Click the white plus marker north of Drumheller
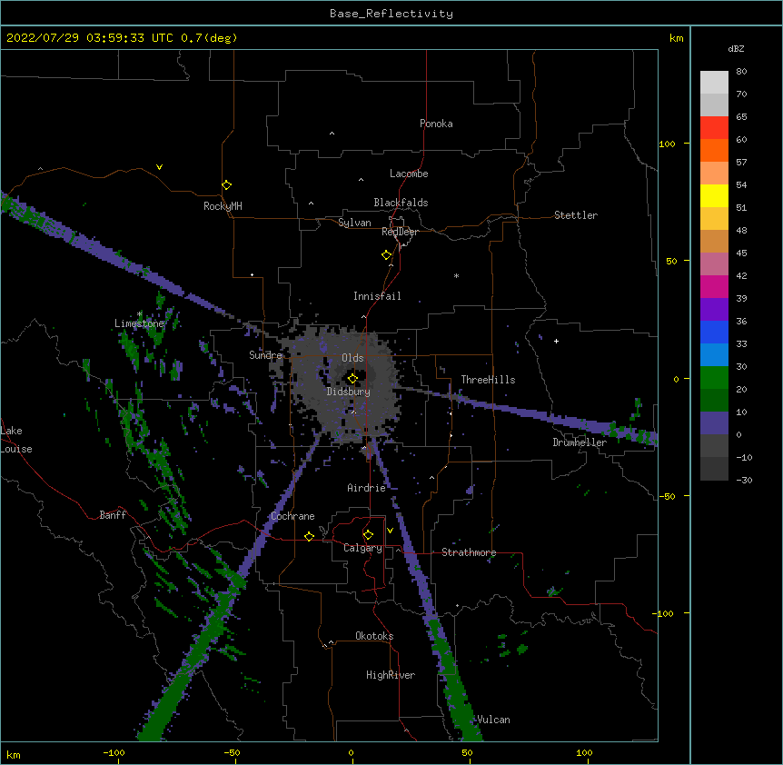The width and height of the screenshot is (783, 765). pos(556,341)
